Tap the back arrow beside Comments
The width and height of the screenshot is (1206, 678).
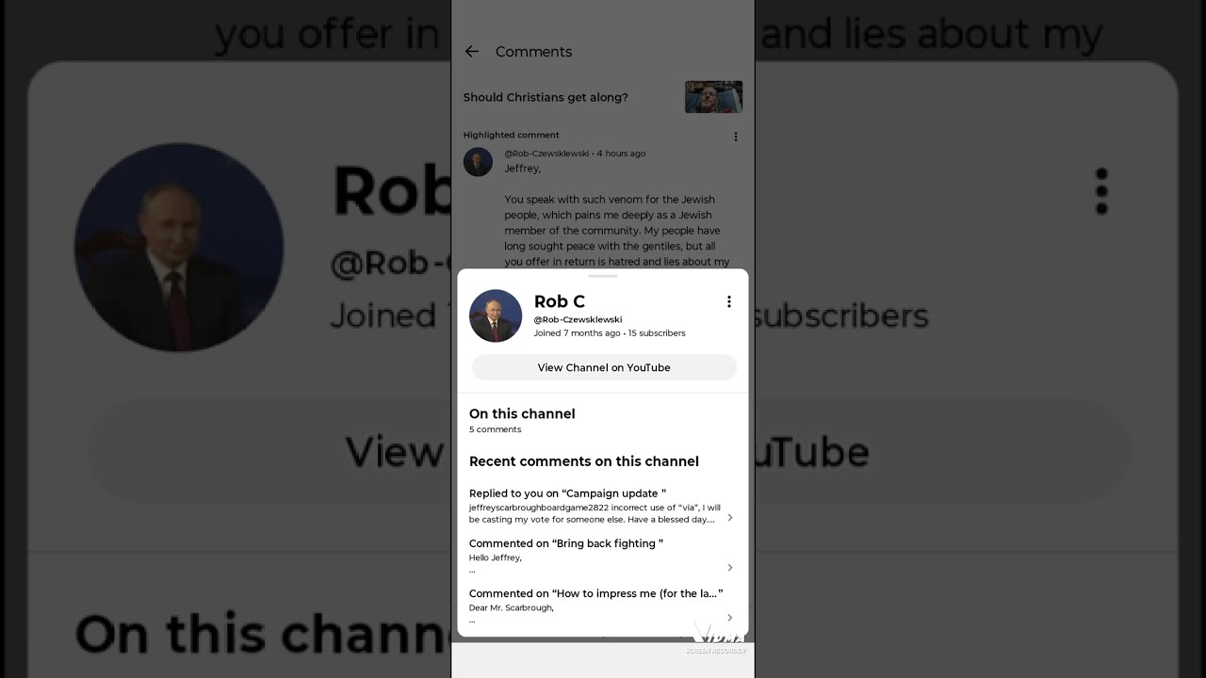pyautogui.click(x=472, y=52)
